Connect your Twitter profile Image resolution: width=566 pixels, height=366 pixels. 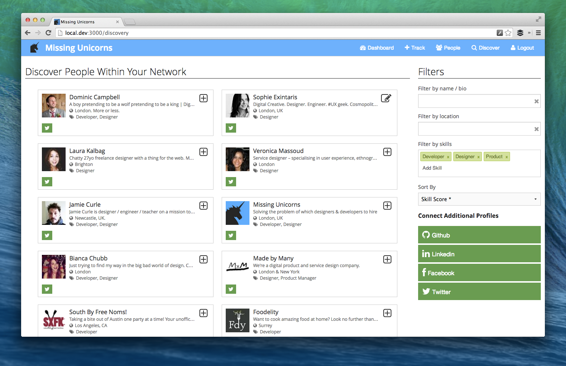pos(479,292)
